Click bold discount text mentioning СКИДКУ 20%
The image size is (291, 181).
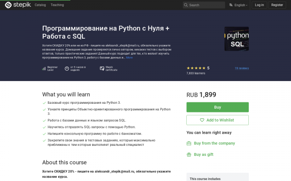(106, 174)
